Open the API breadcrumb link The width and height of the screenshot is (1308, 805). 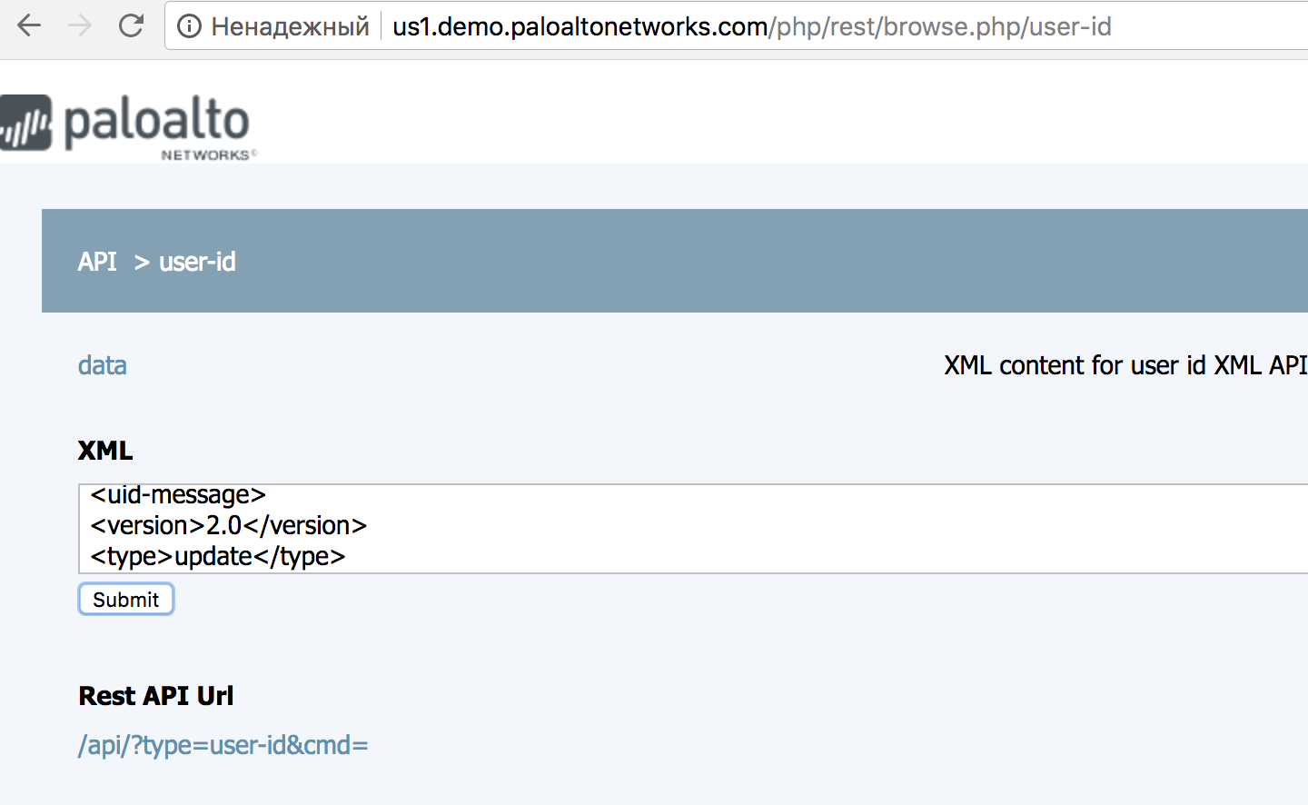(x=97, y=262)
